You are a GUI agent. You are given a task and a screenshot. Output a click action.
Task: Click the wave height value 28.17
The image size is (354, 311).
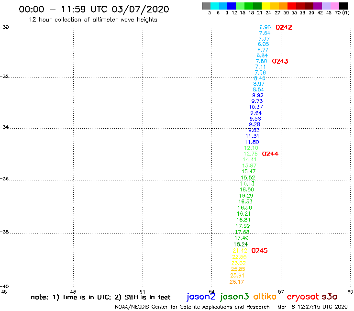pos(237,282)
